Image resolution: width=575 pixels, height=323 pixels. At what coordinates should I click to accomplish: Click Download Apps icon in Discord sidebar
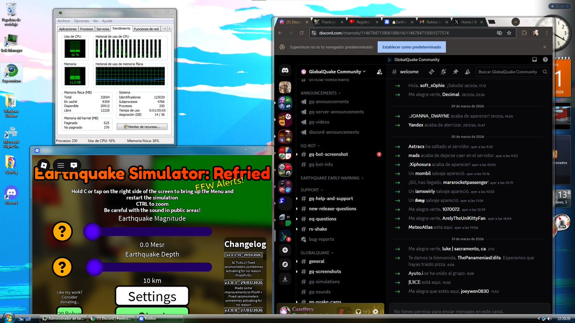[x=285, y=278]
